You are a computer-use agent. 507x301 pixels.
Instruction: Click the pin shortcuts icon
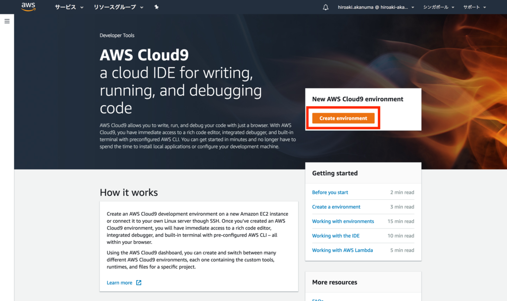(156, 7)
